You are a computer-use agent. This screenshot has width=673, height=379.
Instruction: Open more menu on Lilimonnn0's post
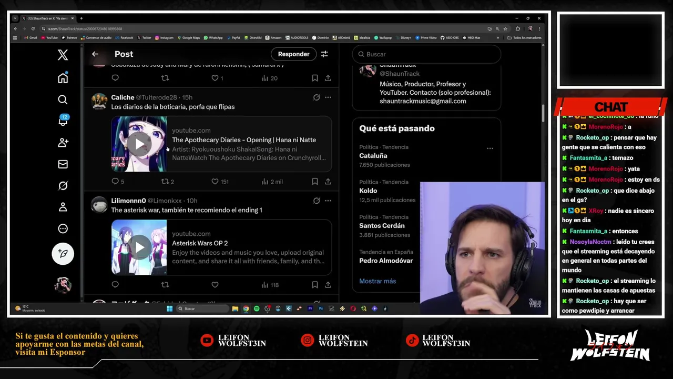pos(328,201)
